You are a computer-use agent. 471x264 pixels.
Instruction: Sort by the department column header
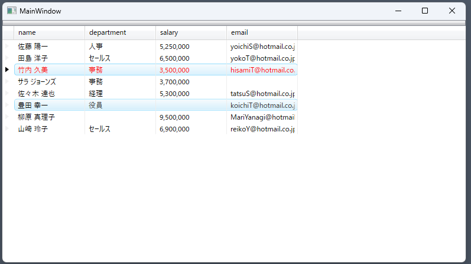pyautogui.click(x=120, y=32)
